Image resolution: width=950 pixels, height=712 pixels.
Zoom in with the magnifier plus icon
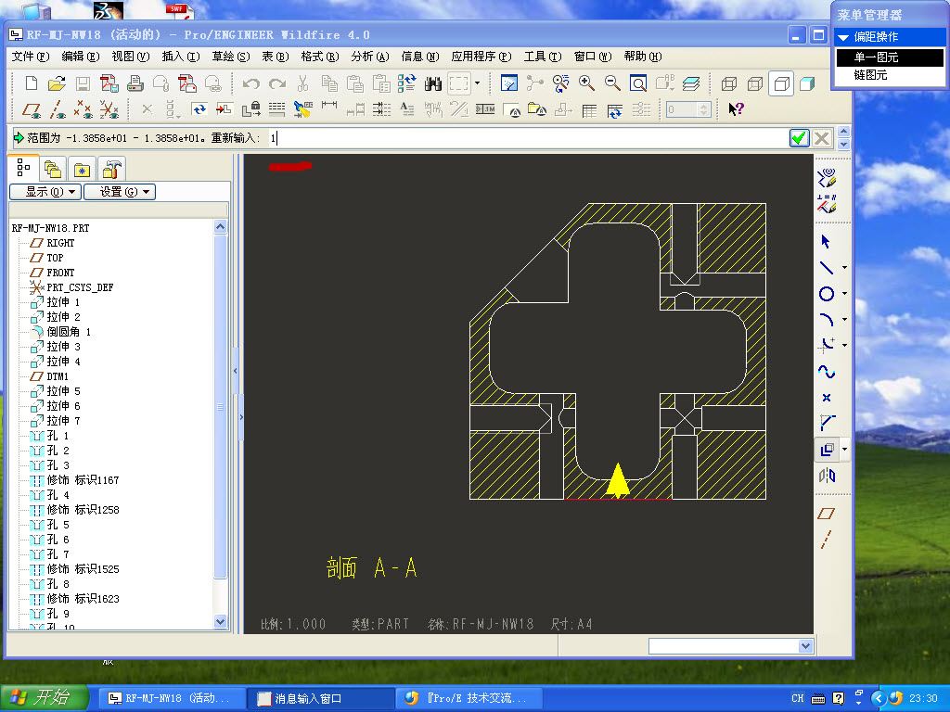tap(586, 83)
